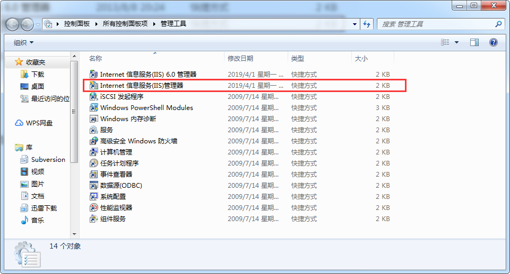
Task: Expand the arrow after 控制面板 breadcrumb
Action: click(x=96, y=24)
